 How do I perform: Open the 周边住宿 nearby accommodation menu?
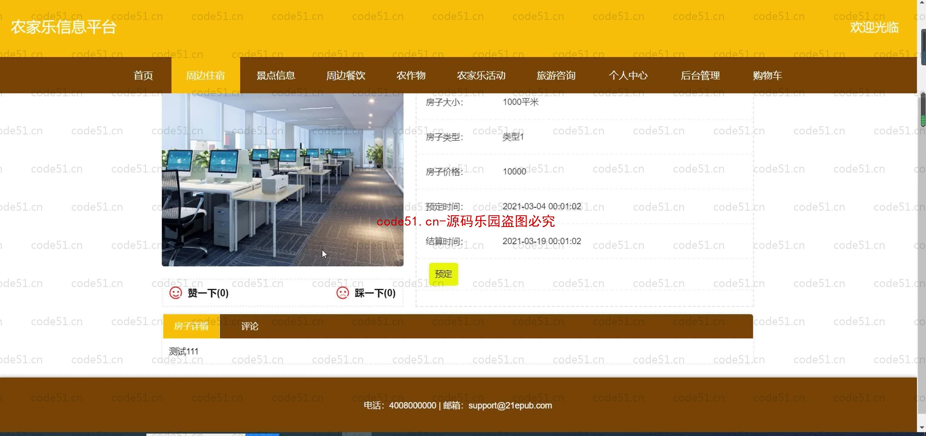click(206, 75)
